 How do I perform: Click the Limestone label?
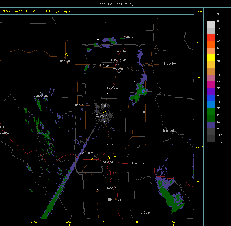41,96
